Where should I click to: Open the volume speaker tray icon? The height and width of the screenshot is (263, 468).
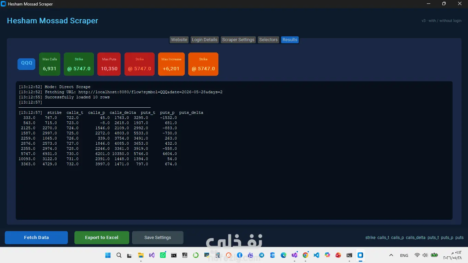pos(425,255)
